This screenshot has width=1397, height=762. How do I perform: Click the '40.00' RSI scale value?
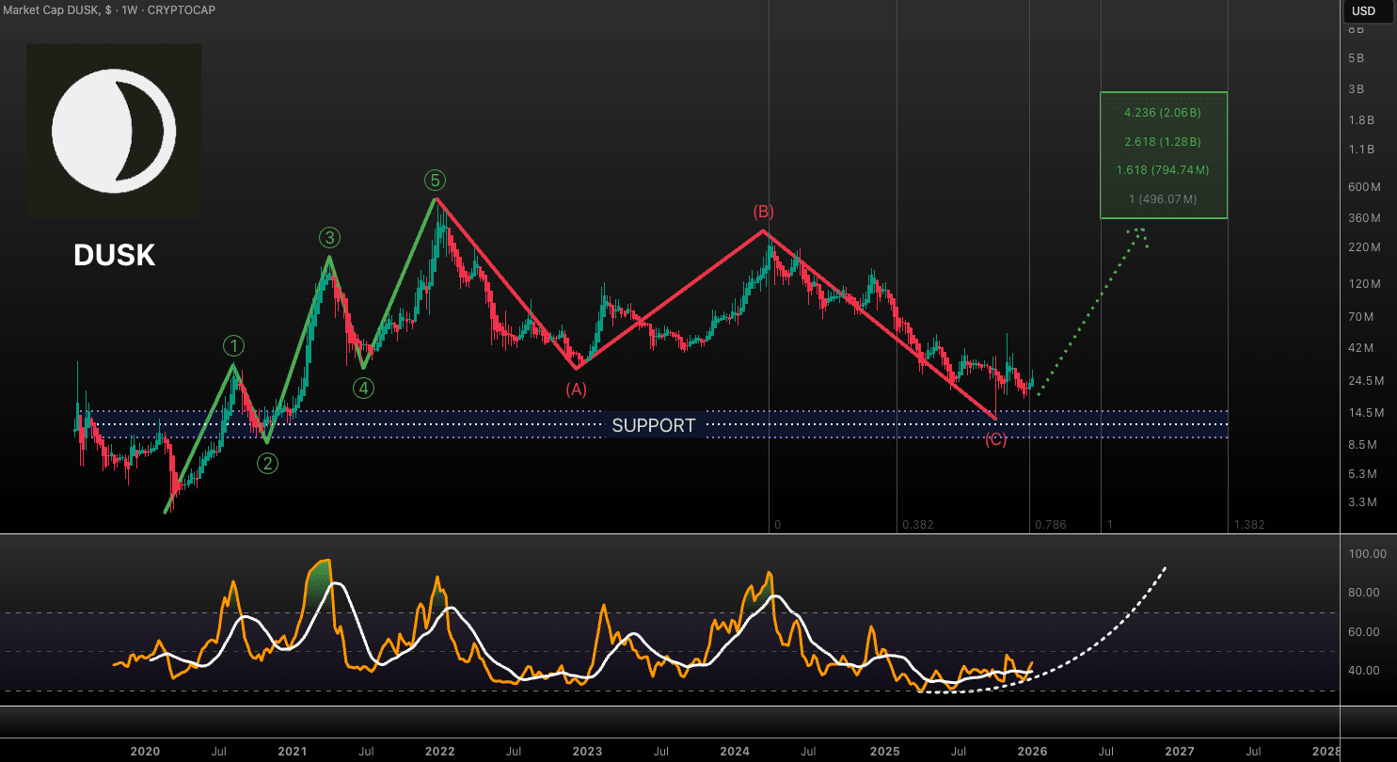tap(1366, 671)
